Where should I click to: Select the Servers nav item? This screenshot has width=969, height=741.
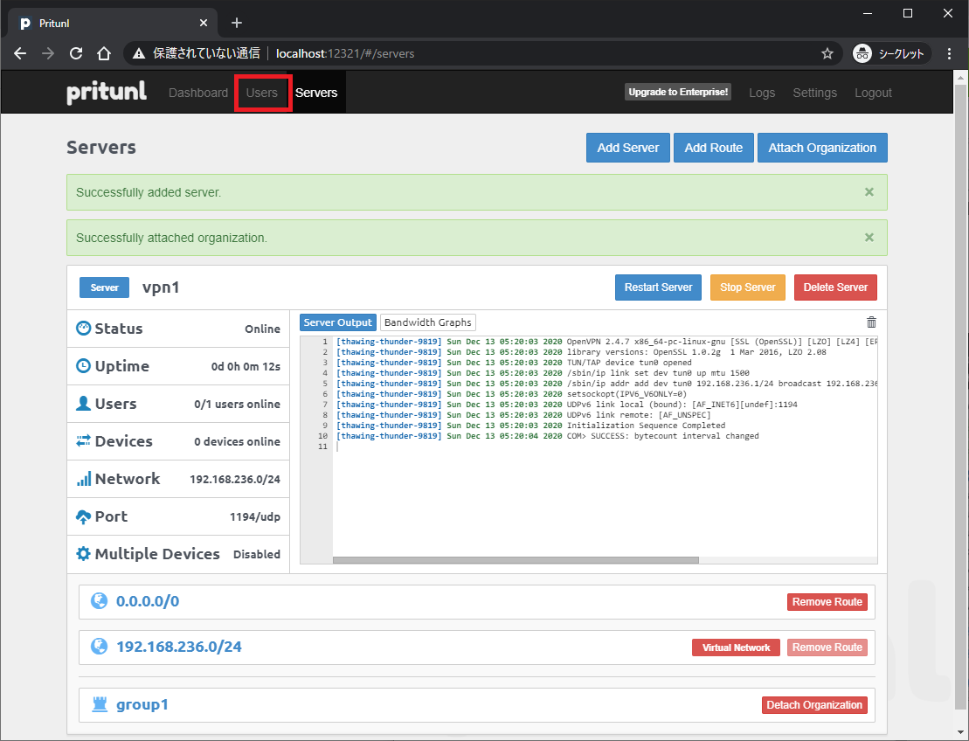316,93
